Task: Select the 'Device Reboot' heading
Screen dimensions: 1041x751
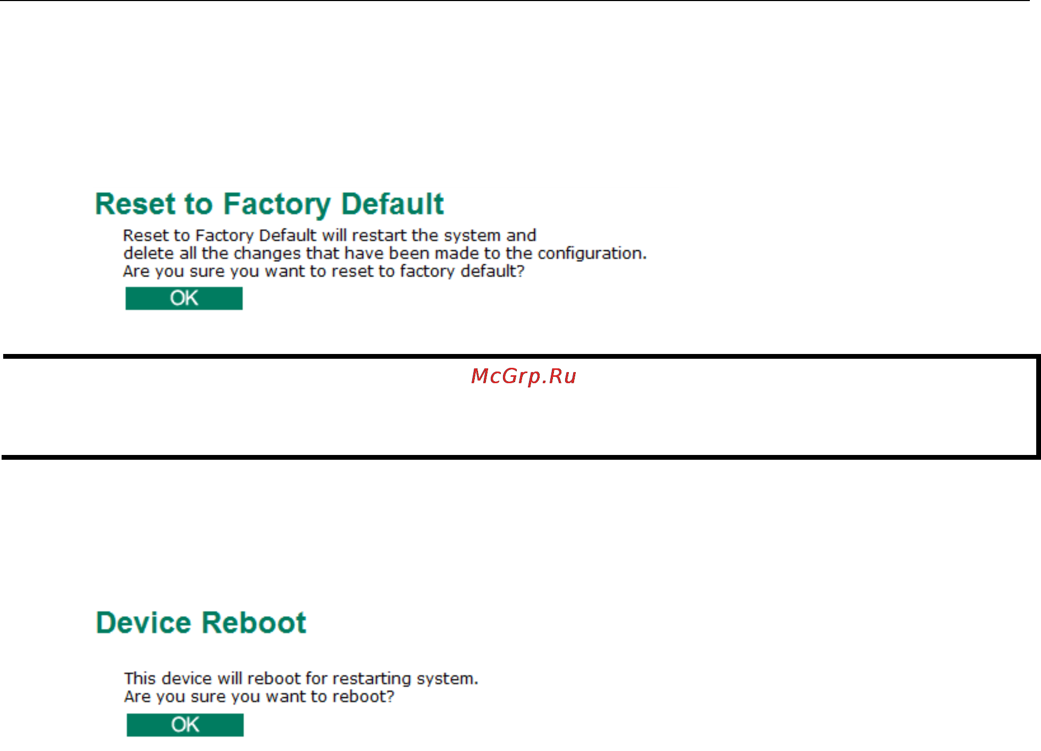Action: [201, 623]
